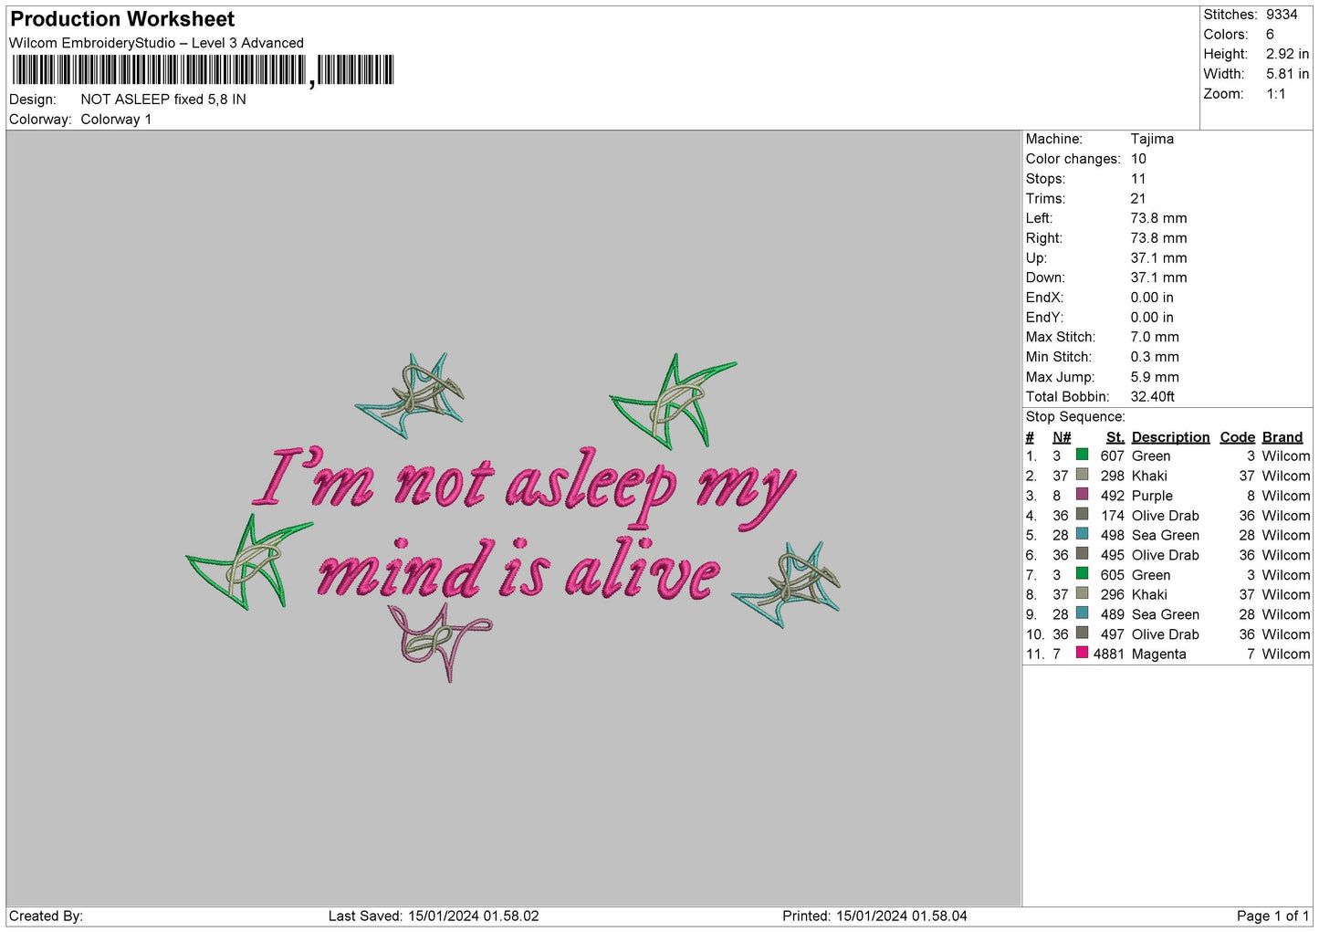Click the Machine value 'Tajima'
The width and height of the screenshot is (1319, 932).
(1152, 139)
